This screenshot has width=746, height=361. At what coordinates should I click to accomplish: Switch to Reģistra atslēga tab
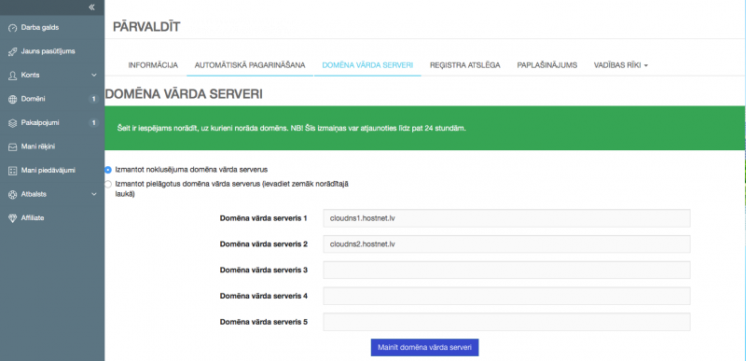click(464, 65)
